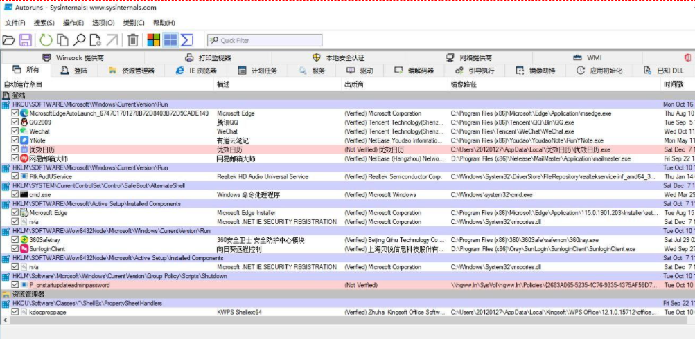This screenshot has height=339, width=695.
Task: Click the YNote entry icon
Action: (24, 140)
